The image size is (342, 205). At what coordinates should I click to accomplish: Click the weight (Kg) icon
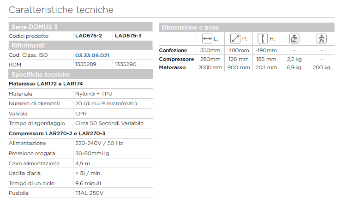(x=294, y=39)
